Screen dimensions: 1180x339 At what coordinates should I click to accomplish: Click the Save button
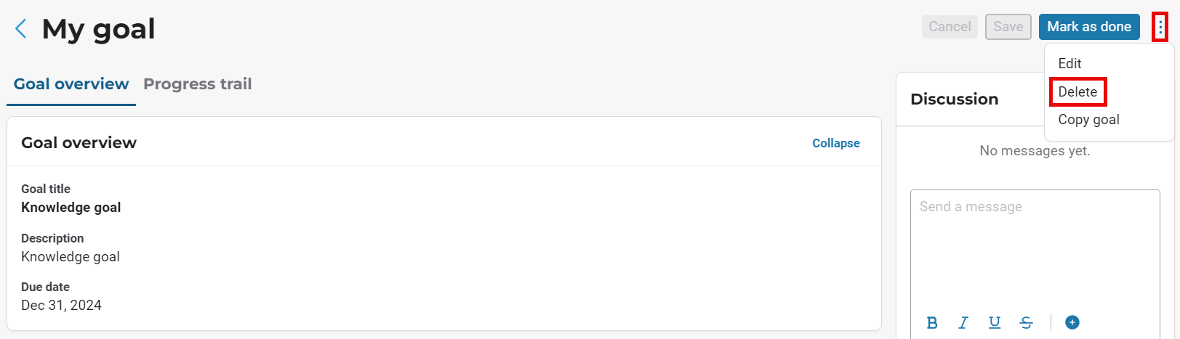[1008, 27]
